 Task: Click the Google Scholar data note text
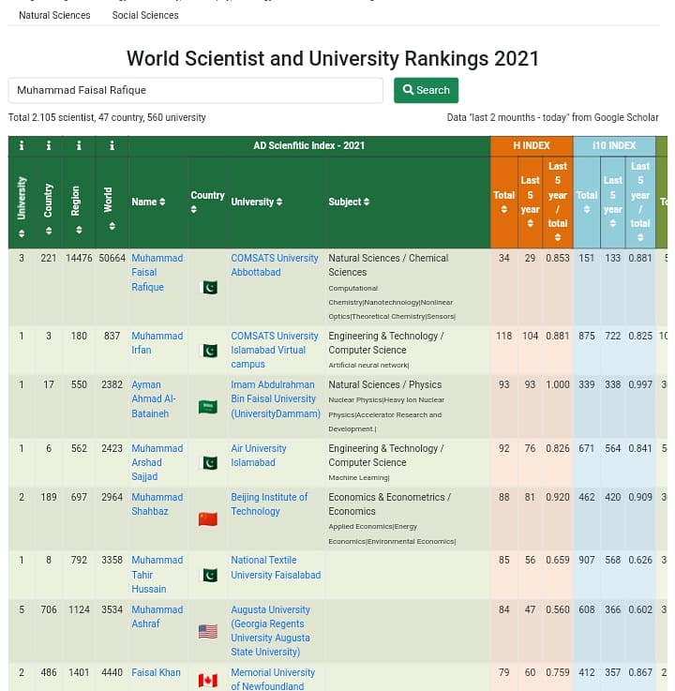[552, 117]
